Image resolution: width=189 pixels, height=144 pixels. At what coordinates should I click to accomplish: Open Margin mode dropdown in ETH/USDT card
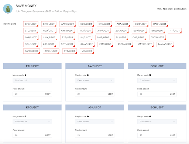tap(32, 80)
